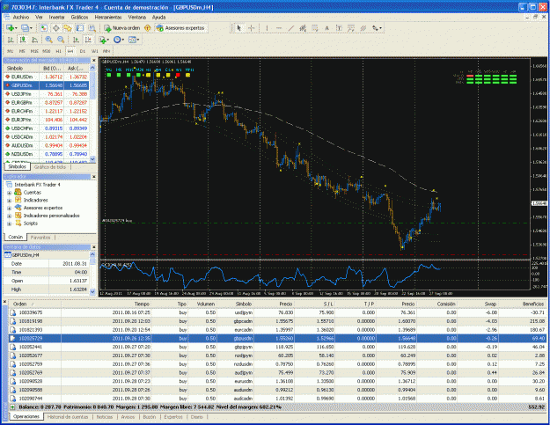Zoom in on the chart
The width and height of the screenshot is (550, 425).
[48, 40]
